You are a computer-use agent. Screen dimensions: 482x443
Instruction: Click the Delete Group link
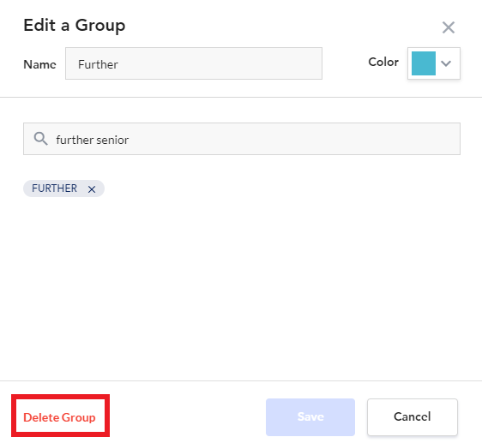(x=60, y=417)
